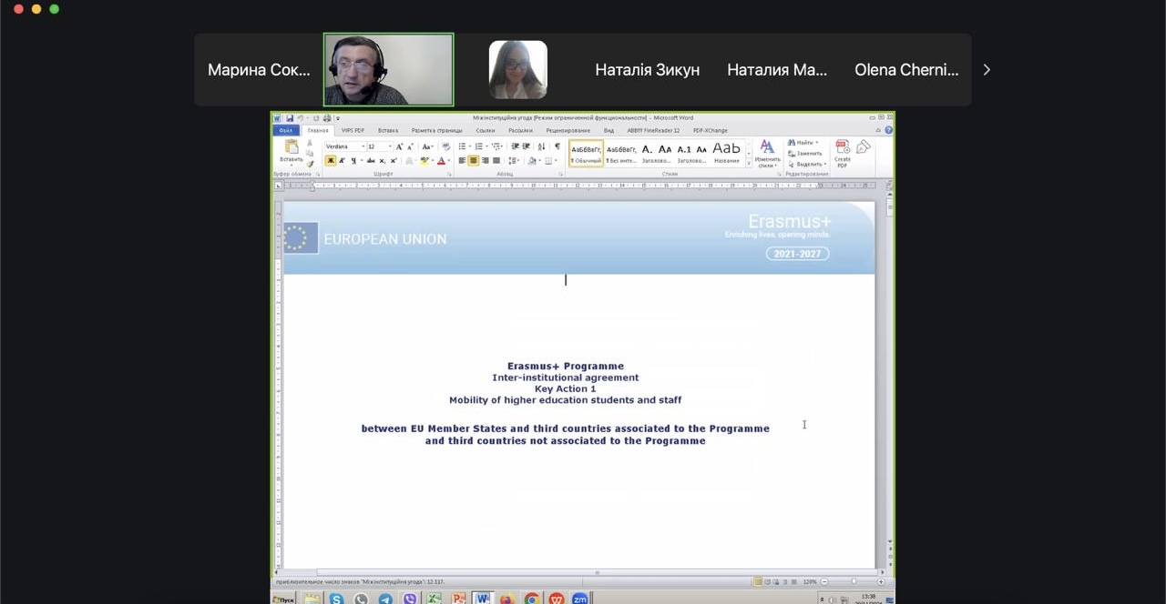Click the print layout view icon in Word's status bar

(758, 581)
